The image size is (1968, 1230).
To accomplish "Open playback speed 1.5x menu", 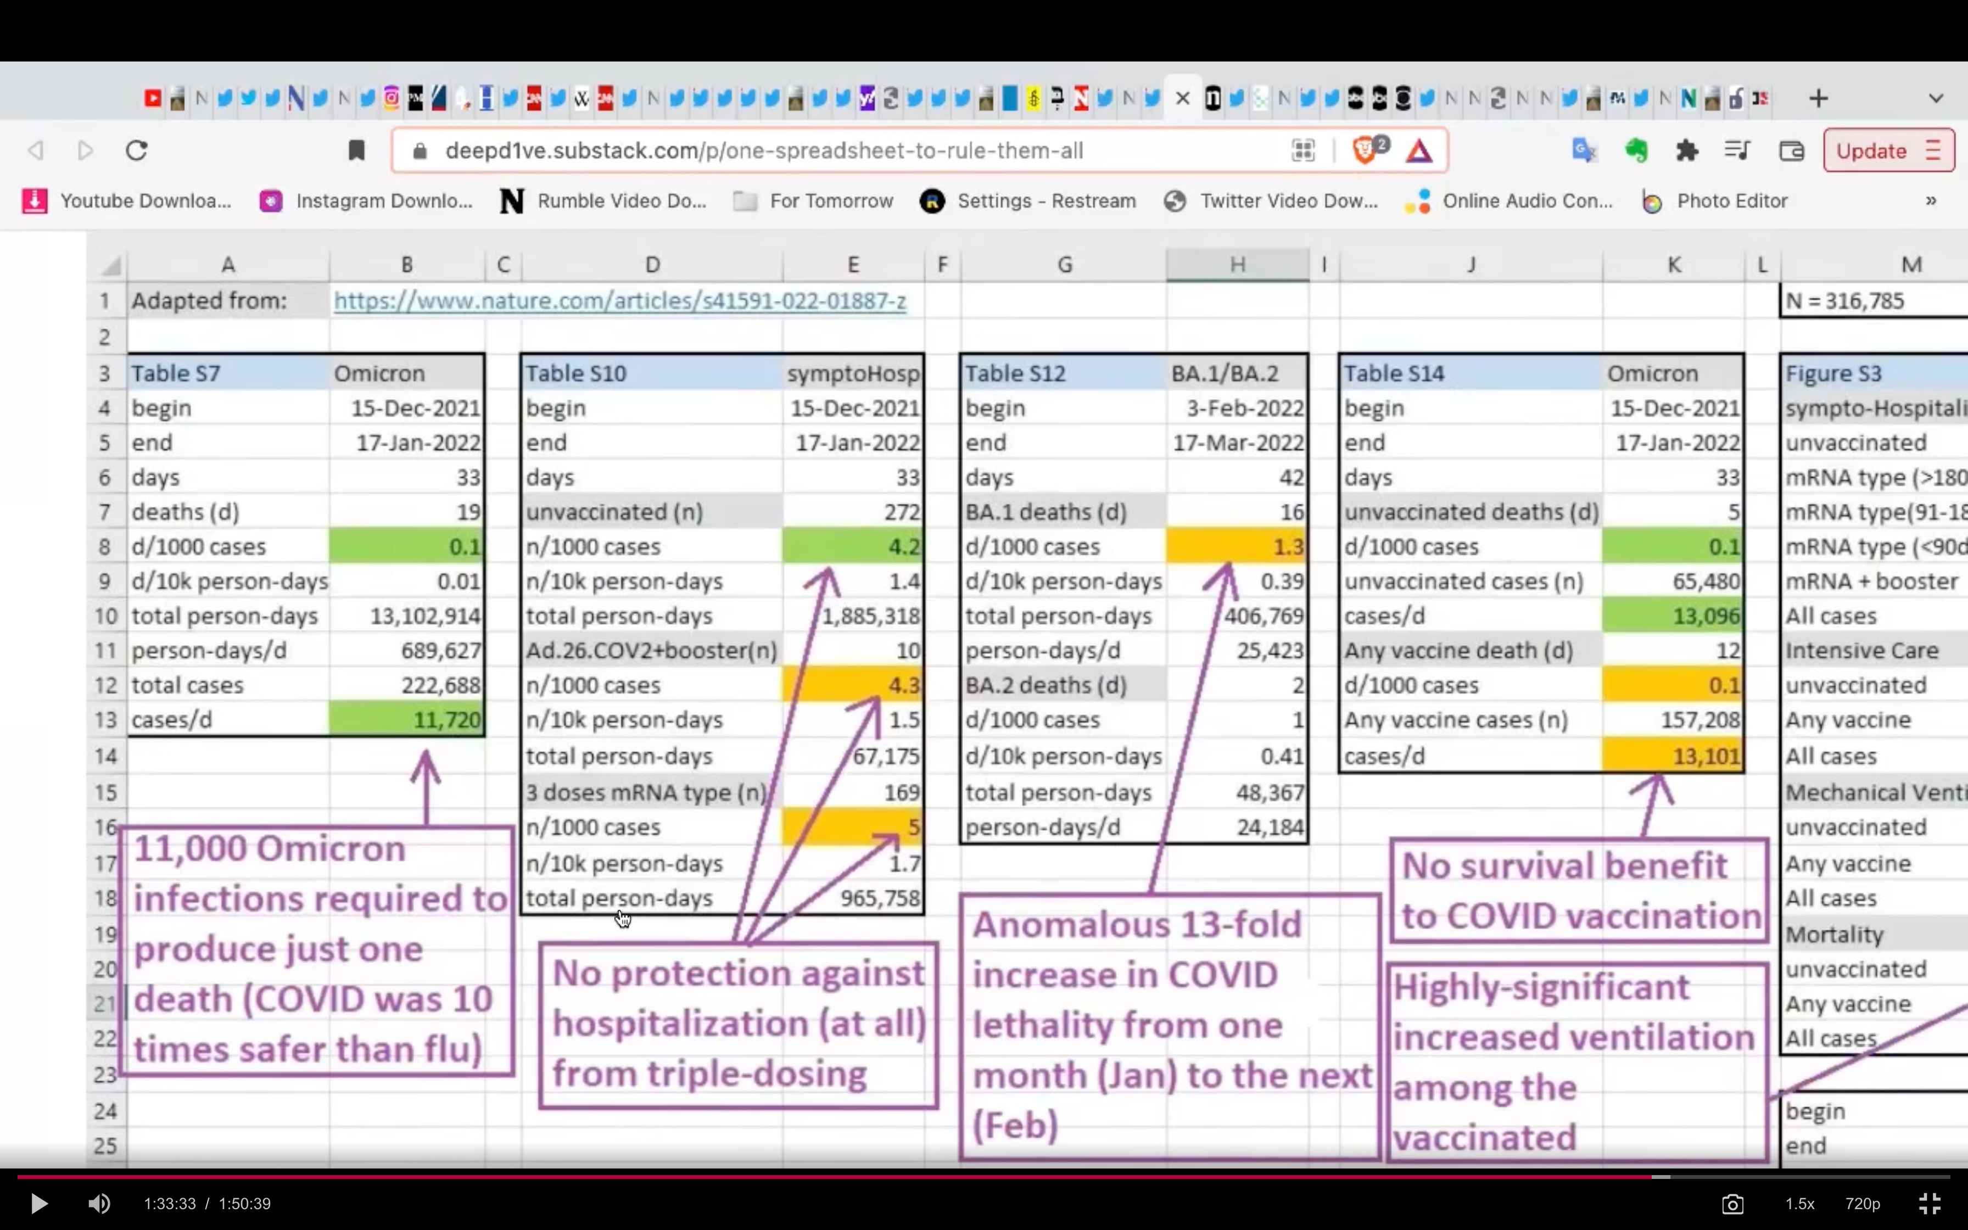I will (1799, 1203).
